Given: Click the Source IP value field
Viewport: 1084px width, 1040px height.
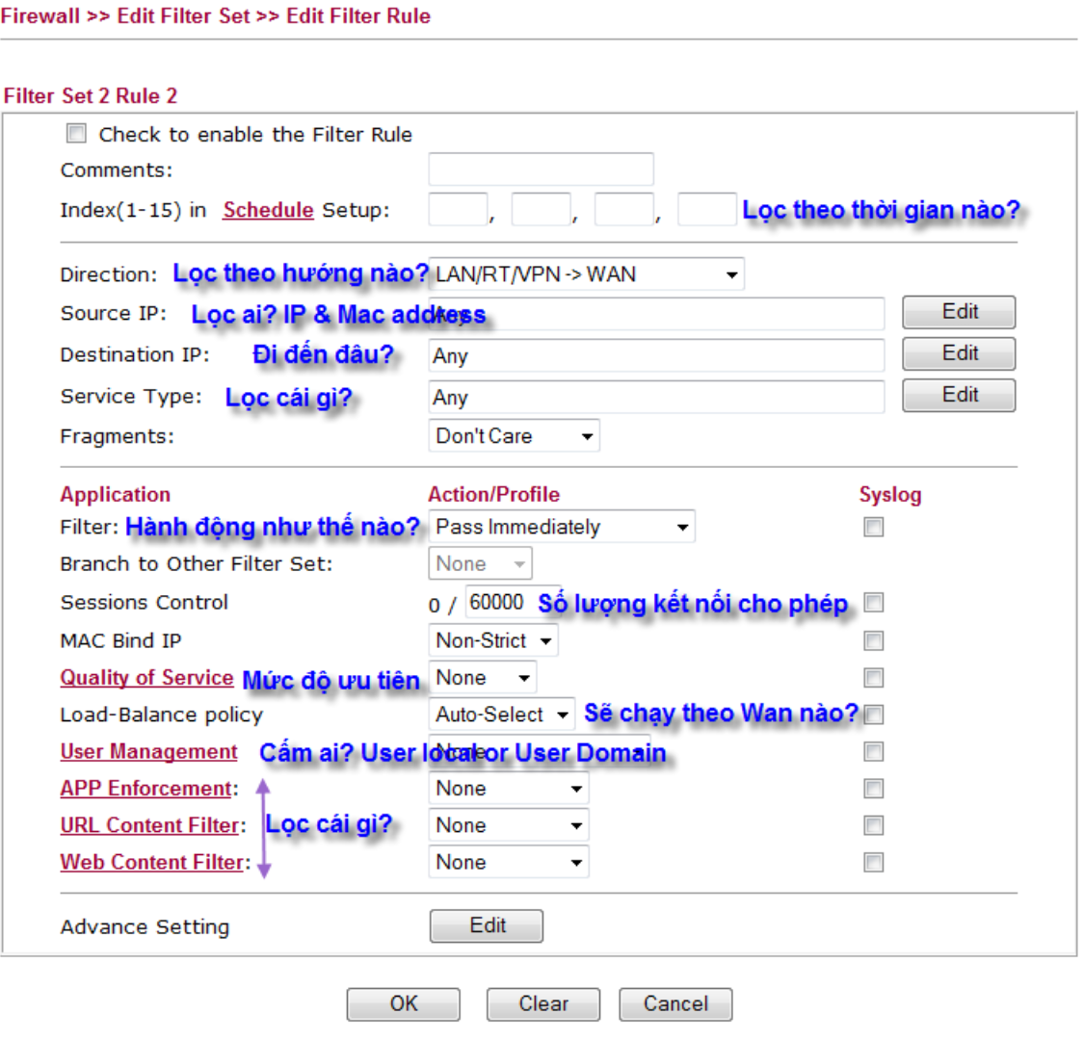Looking at the screenshot, I should coord(656,315).
